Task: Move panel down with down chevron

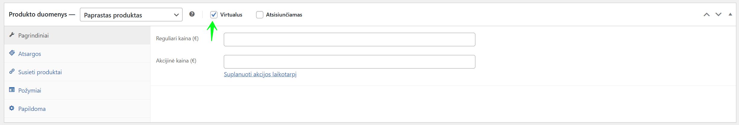Action: [x=718, y=14]
